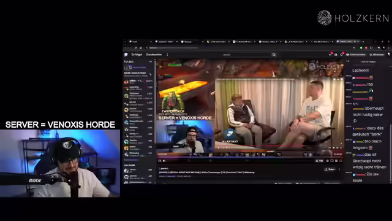Open the Twitch user avatar menu
392x221 pixels.
coord(389,55)
